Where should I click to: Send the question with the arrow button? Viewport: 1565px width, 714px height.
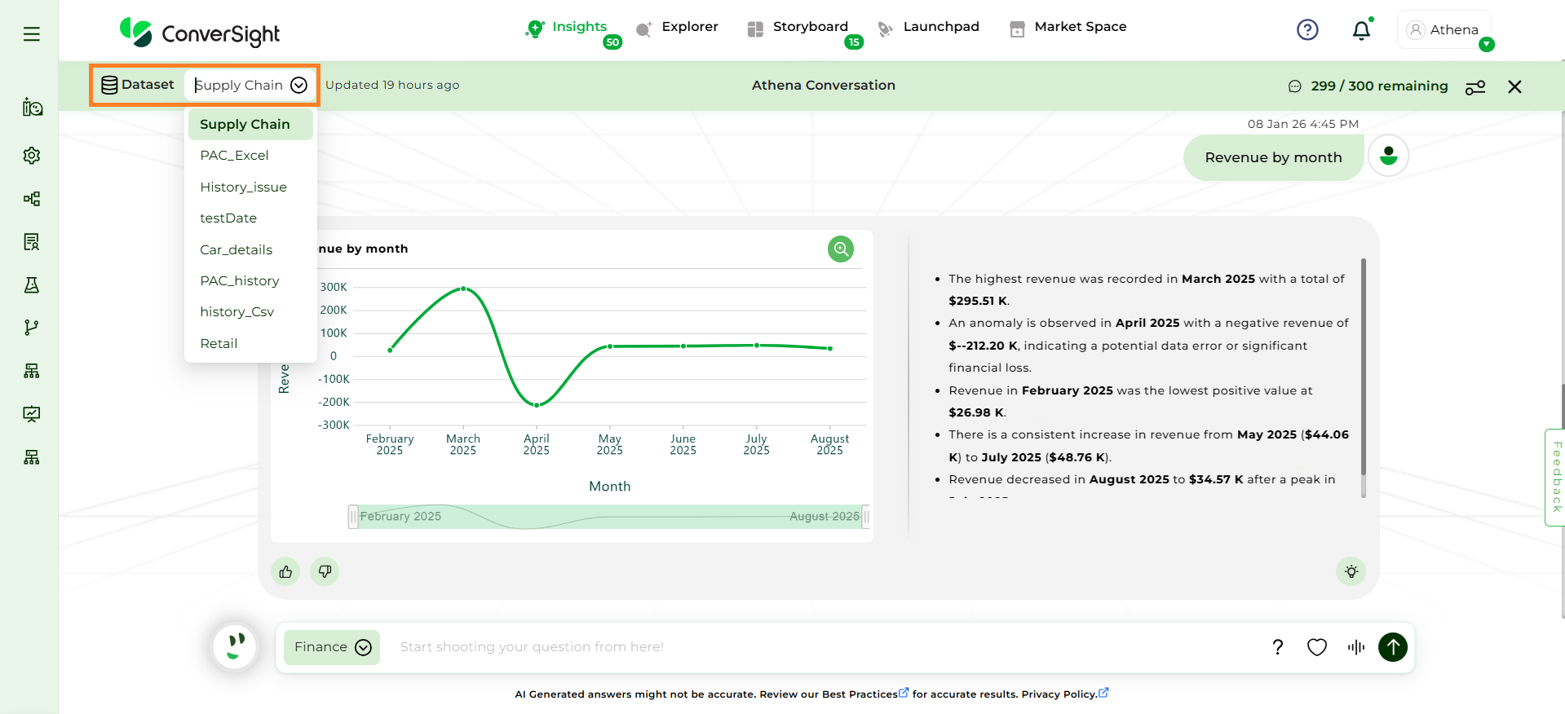coord(1392,647)
